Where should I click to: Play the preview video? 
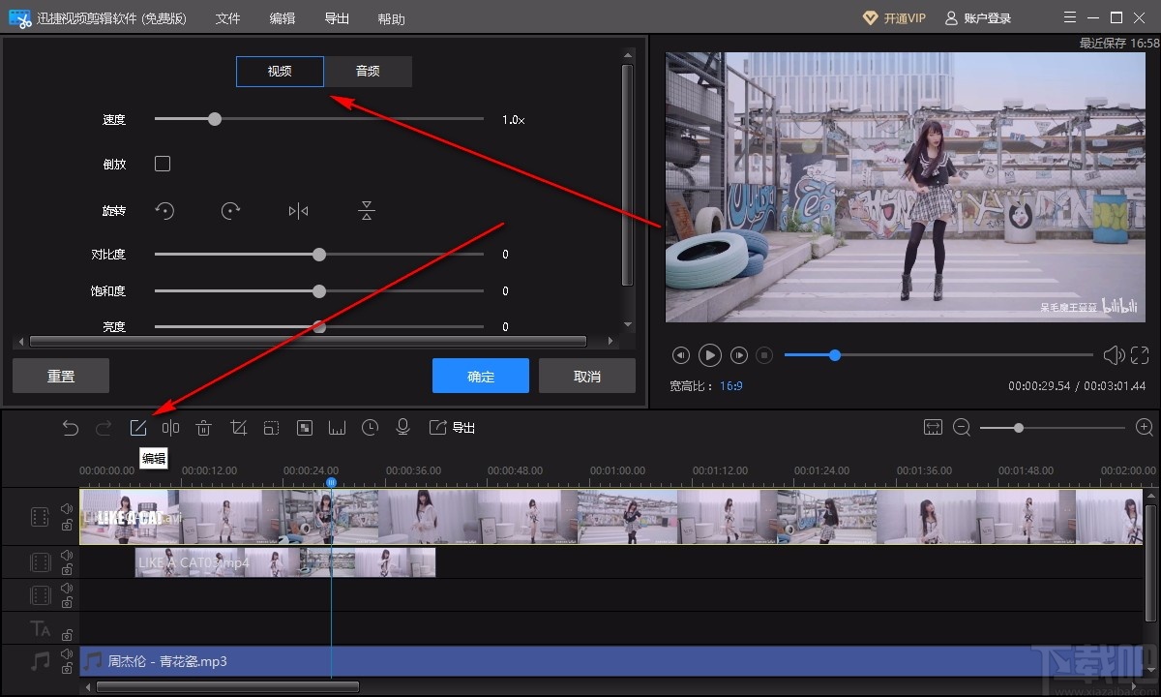[x=710, y=355]
